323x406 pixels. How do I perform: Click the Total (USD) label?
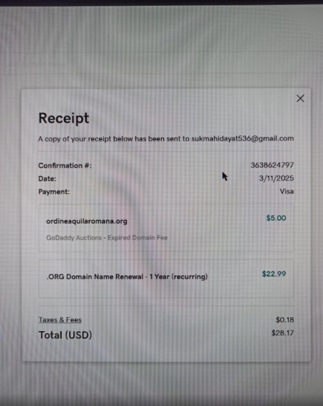click(x=65, y=335)
